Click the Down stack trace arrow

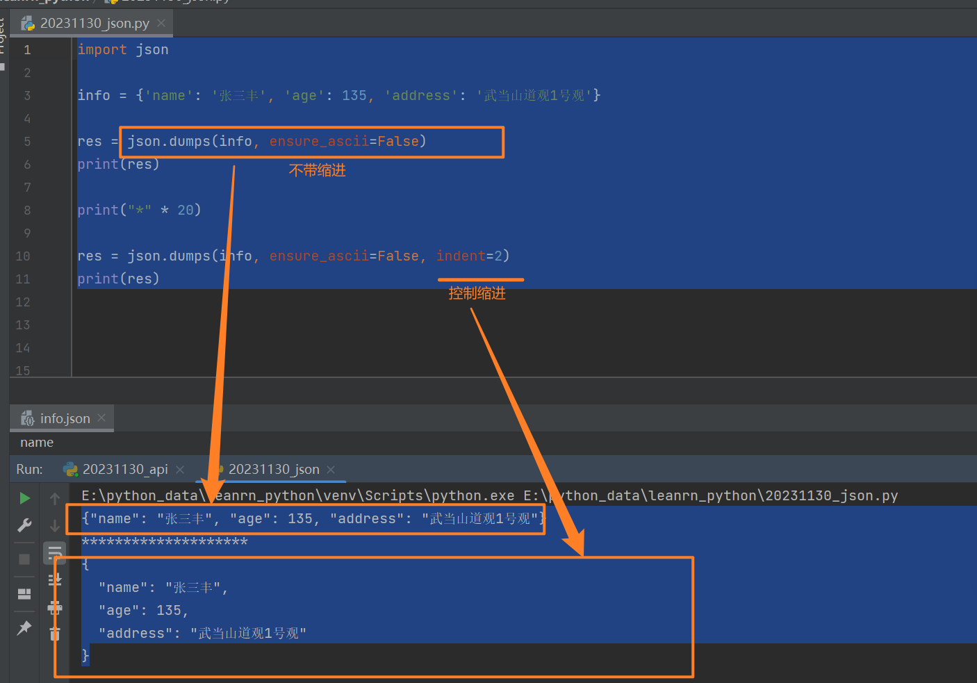[55, 526]
